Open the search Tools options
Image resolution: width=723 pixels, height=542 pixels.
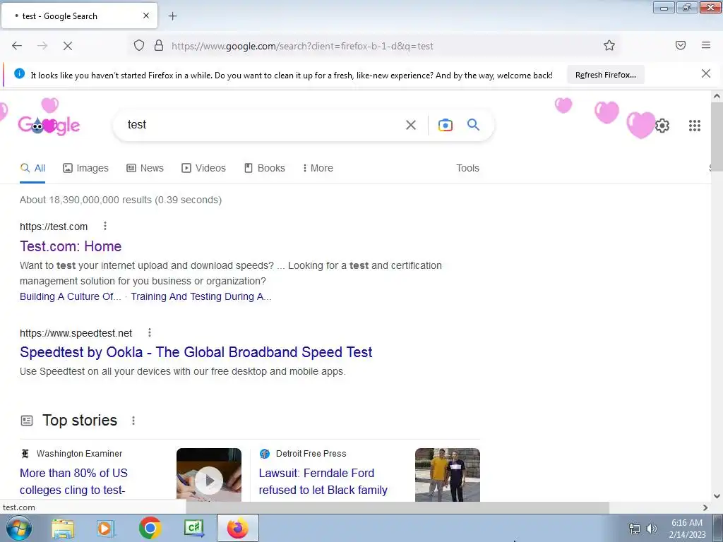(467, 168)
